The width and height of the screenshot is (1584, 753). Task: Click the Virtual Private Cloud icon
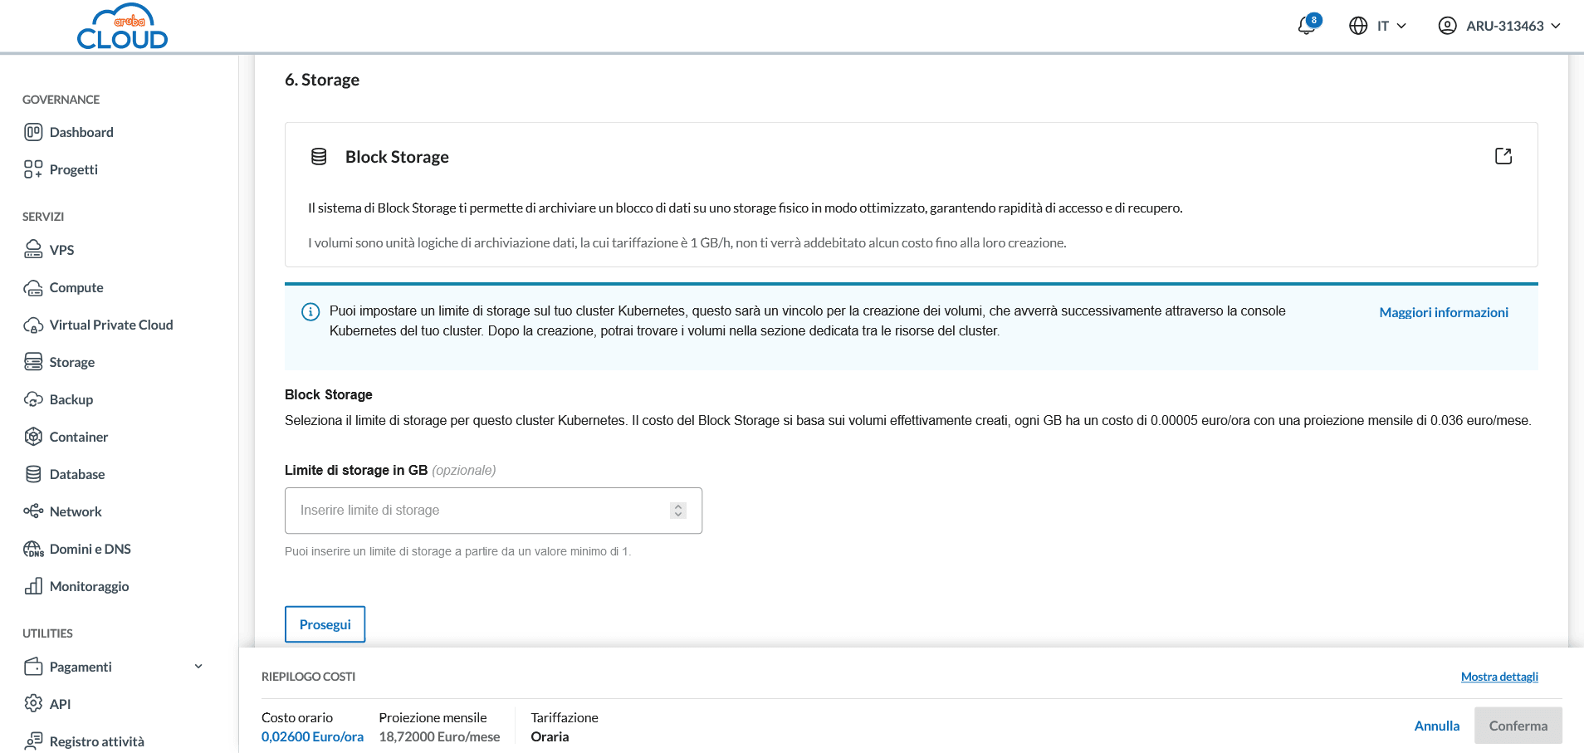click(x=33, y=325)
